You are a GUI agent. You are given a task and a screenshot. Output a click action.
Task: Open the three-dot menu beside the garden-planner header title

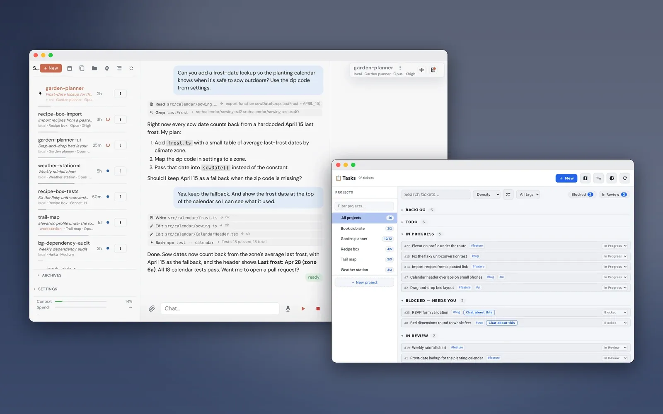click(400, 67)
